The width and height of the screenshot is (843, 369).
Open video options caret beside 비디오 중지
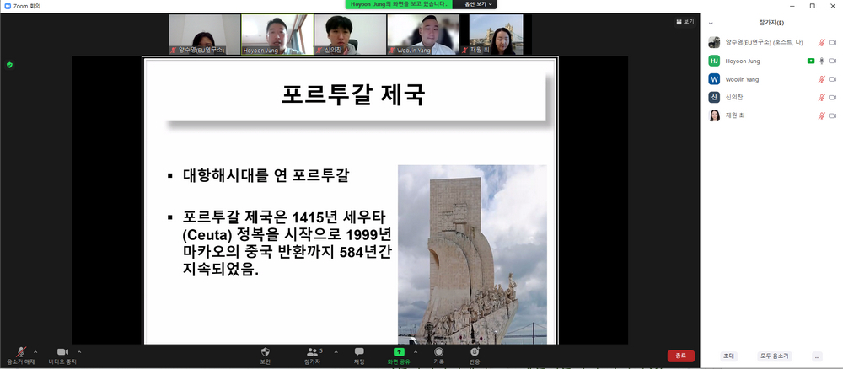click(79, 352)
